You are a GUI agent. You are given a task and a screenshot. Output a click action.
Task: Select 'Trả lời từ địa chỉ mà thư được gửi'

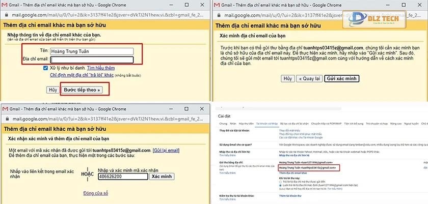(280, 181)
